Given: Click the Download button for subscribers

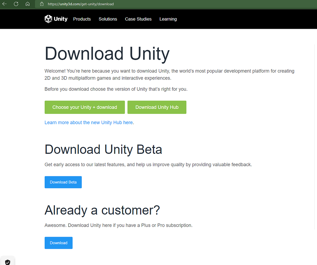Looking at the screenshot, I should [x=58, y=243].
